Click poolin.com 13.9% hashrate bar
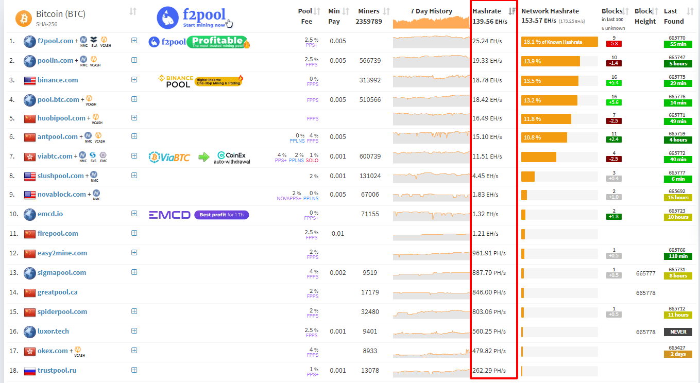 click(x=551, y=61)
